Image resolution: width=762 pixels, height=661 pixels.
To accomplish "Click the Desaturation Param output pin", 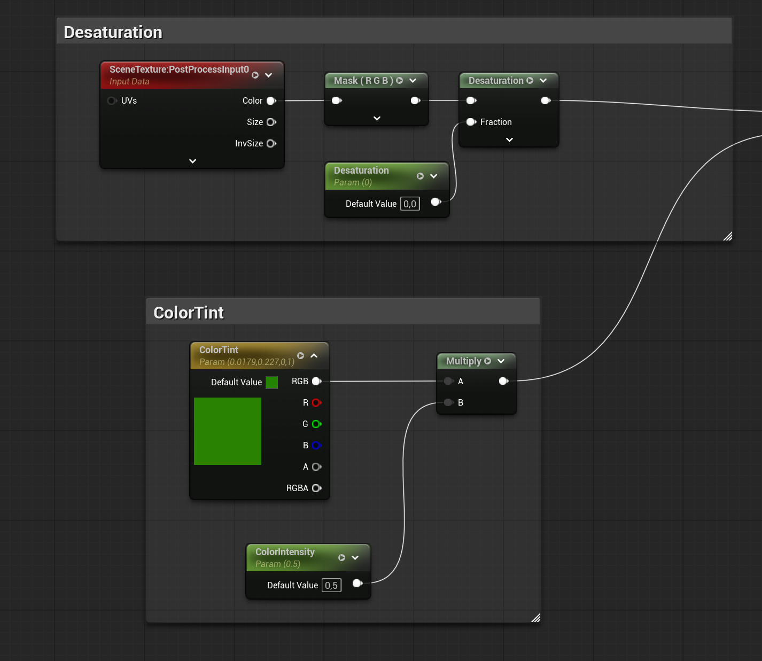I will coord(436,202).
